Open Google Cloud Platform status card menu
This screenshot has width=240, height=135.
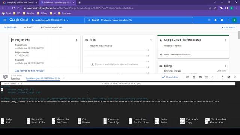pos(225,40)
